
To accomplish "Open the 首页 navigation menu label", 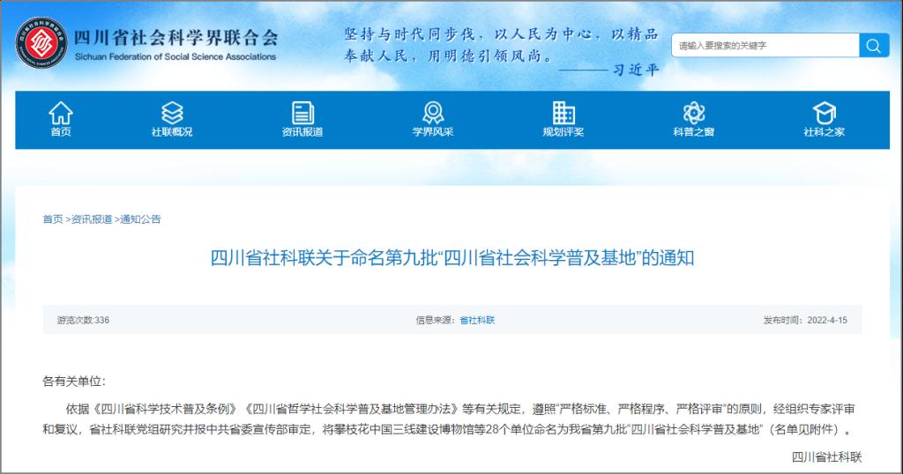I will tap(61, 132).
